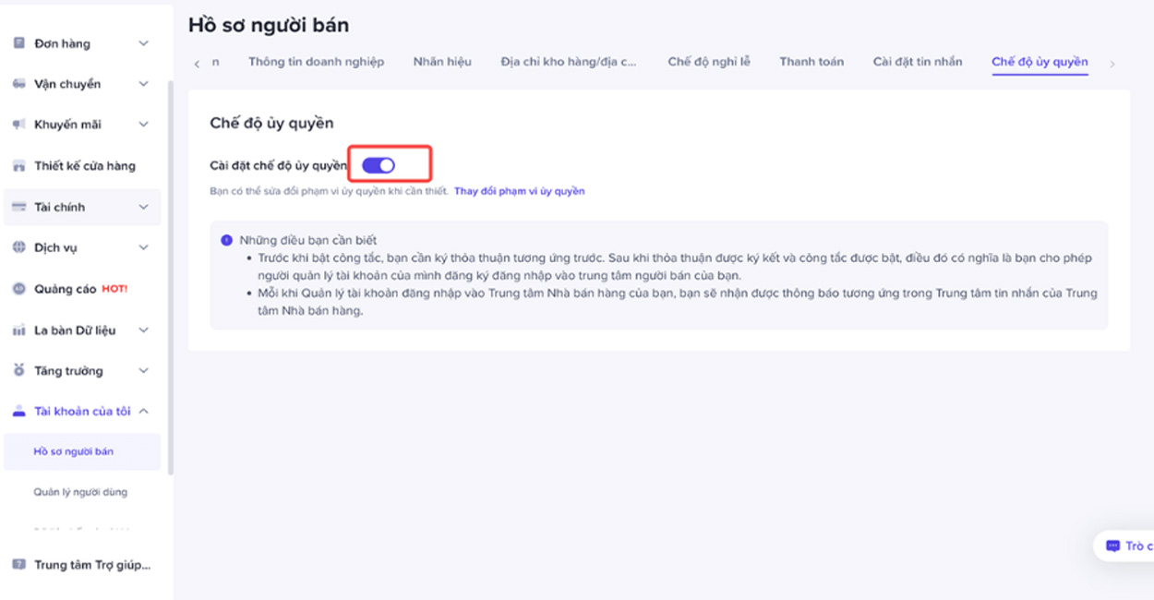This screenshot has width=1154, height=600.
Task: Click the Dịch vụ globe icon
Action: 18,247
